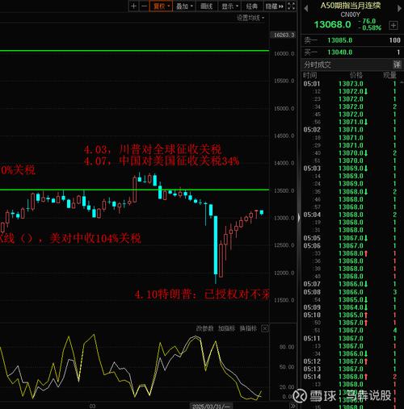Click the 价格 column header
Image resolution: width=404 pixels, height=409 pixels.
[x=356, y=75]
